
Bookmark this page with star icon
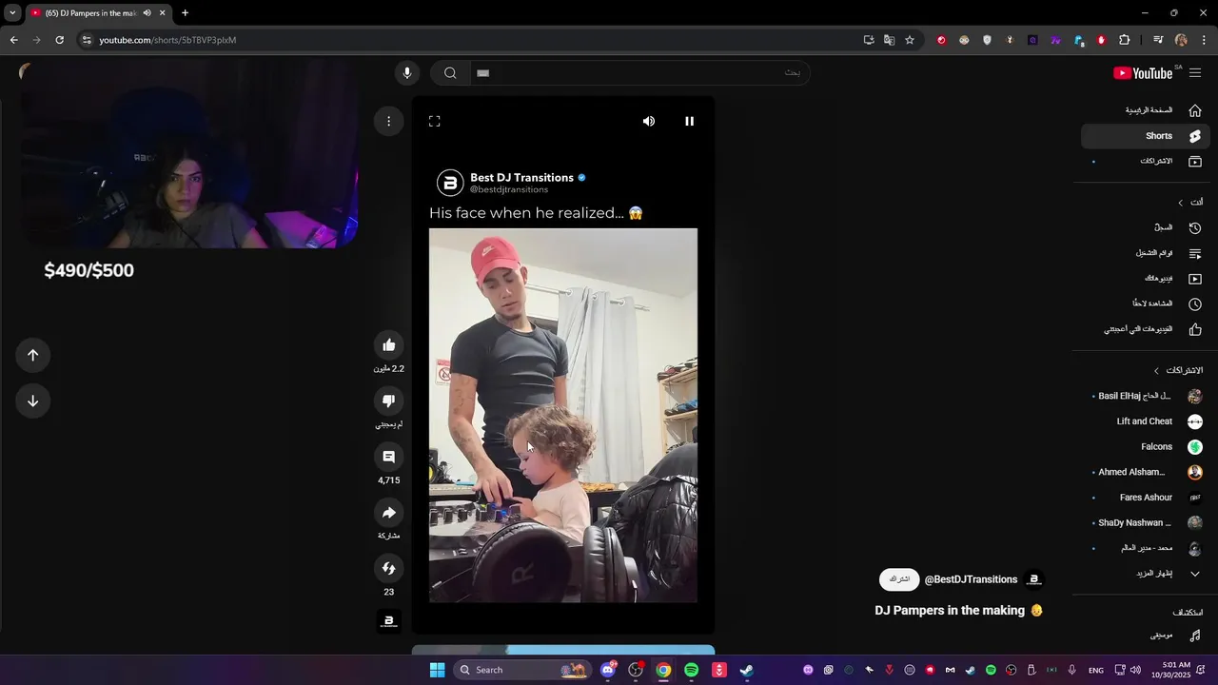[x=910, y=40]
